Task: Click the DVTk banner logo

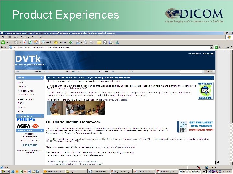Action: (x=29, y=60)
